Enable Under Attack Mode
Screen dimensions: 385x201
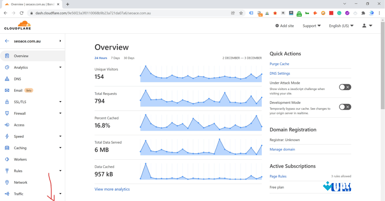(345, 87)
